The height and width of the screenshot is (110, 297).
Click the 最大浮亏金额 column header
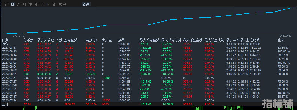coord(149,40)
